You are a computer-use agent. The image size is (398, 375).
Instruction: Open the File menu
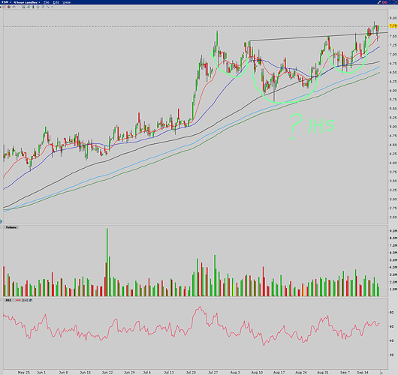point(47,2)
